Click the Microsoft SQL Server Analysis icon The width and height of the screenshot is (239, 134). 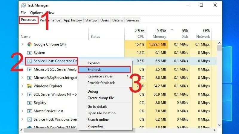click(x=29, y=69)
